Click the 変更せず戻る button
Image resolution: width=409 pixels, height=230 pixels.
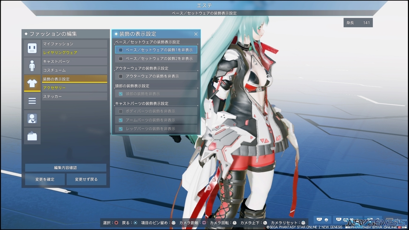pyautogui.click(x=86, y=179)
